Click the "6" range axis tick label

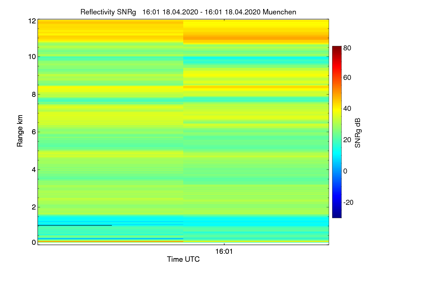[34, 132]
